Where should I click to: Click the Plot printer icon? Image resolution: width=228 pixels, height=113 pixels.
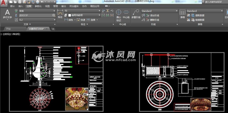[x=38, y=2]
